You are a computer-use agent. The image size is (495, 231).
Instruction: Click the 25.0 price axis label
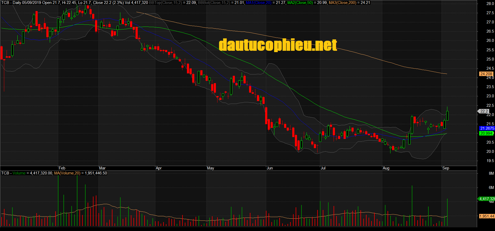point(490,59)
